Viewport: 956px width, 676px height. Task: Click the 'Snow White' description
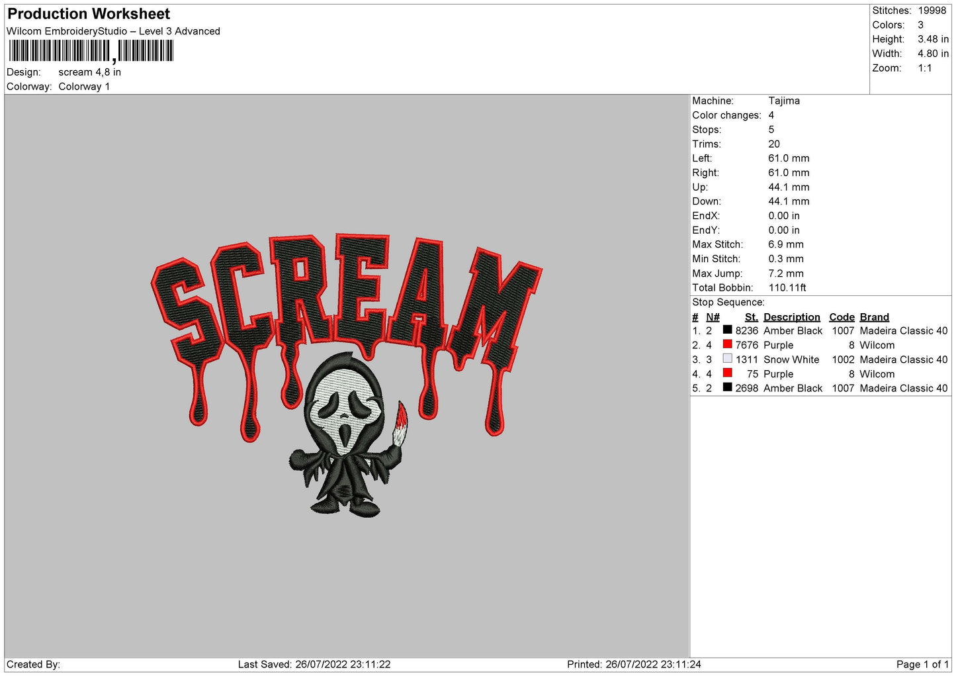coord(791,360)
